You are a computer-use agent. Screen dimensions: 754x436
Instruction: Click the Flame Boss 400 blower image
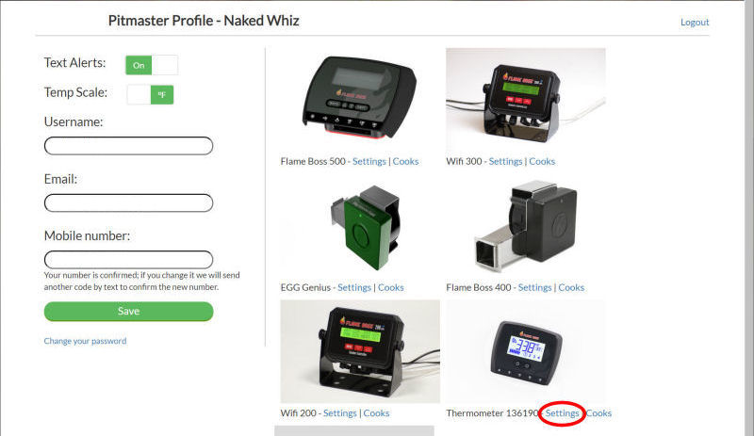point(526,227)
